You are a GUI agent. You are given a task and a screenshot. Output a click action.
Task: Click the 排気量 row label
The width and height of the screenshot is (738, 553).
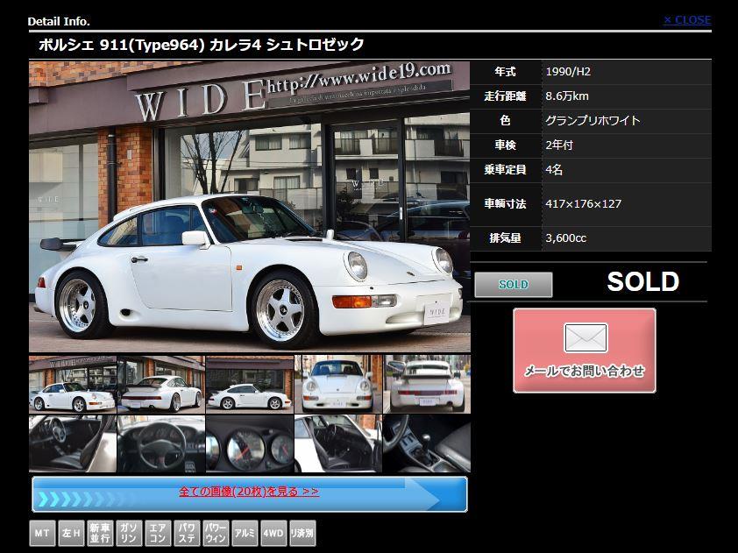click(505, 238)
